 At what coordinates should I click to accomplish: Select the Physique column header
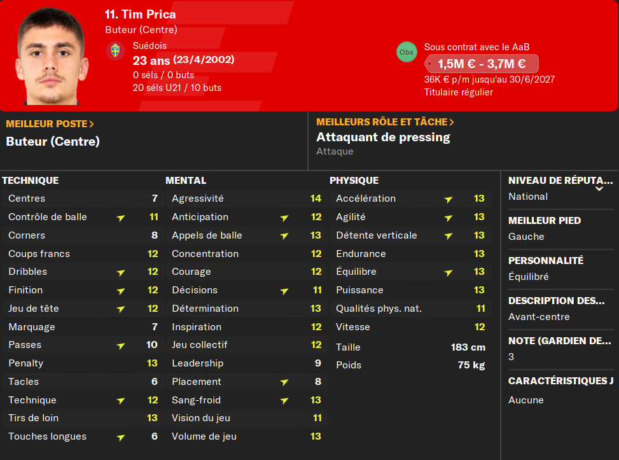tap(354, 181)
